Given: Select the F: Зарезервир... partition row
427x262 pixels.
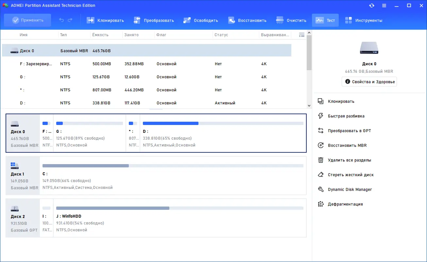Looking at the screenshot, I should [146, 64].
